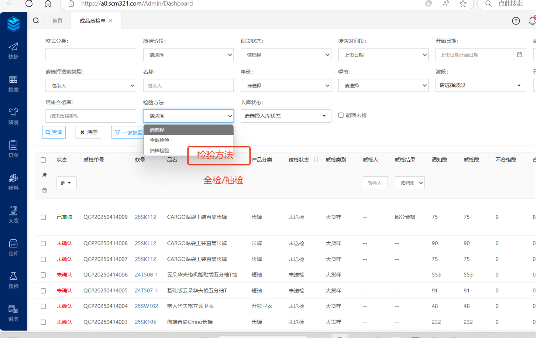Open the 物料 materials sidebar icon

(13, 182)
